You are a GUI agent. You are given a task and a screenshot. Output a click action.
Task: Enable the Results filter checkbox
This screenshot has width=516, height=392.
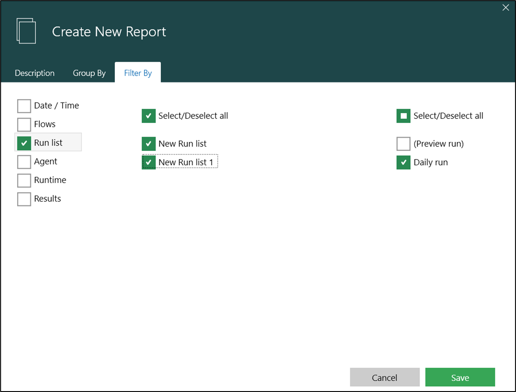pyautogui.click(x=24, y=199)
